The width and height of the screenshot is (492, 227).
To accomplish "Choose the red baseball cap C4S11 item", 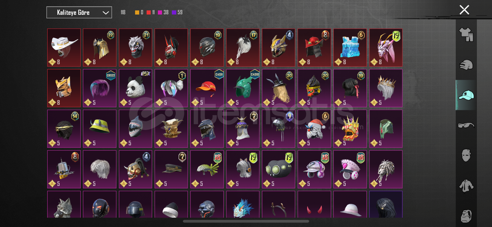I will pyautogui.click(x=207, y=88).
